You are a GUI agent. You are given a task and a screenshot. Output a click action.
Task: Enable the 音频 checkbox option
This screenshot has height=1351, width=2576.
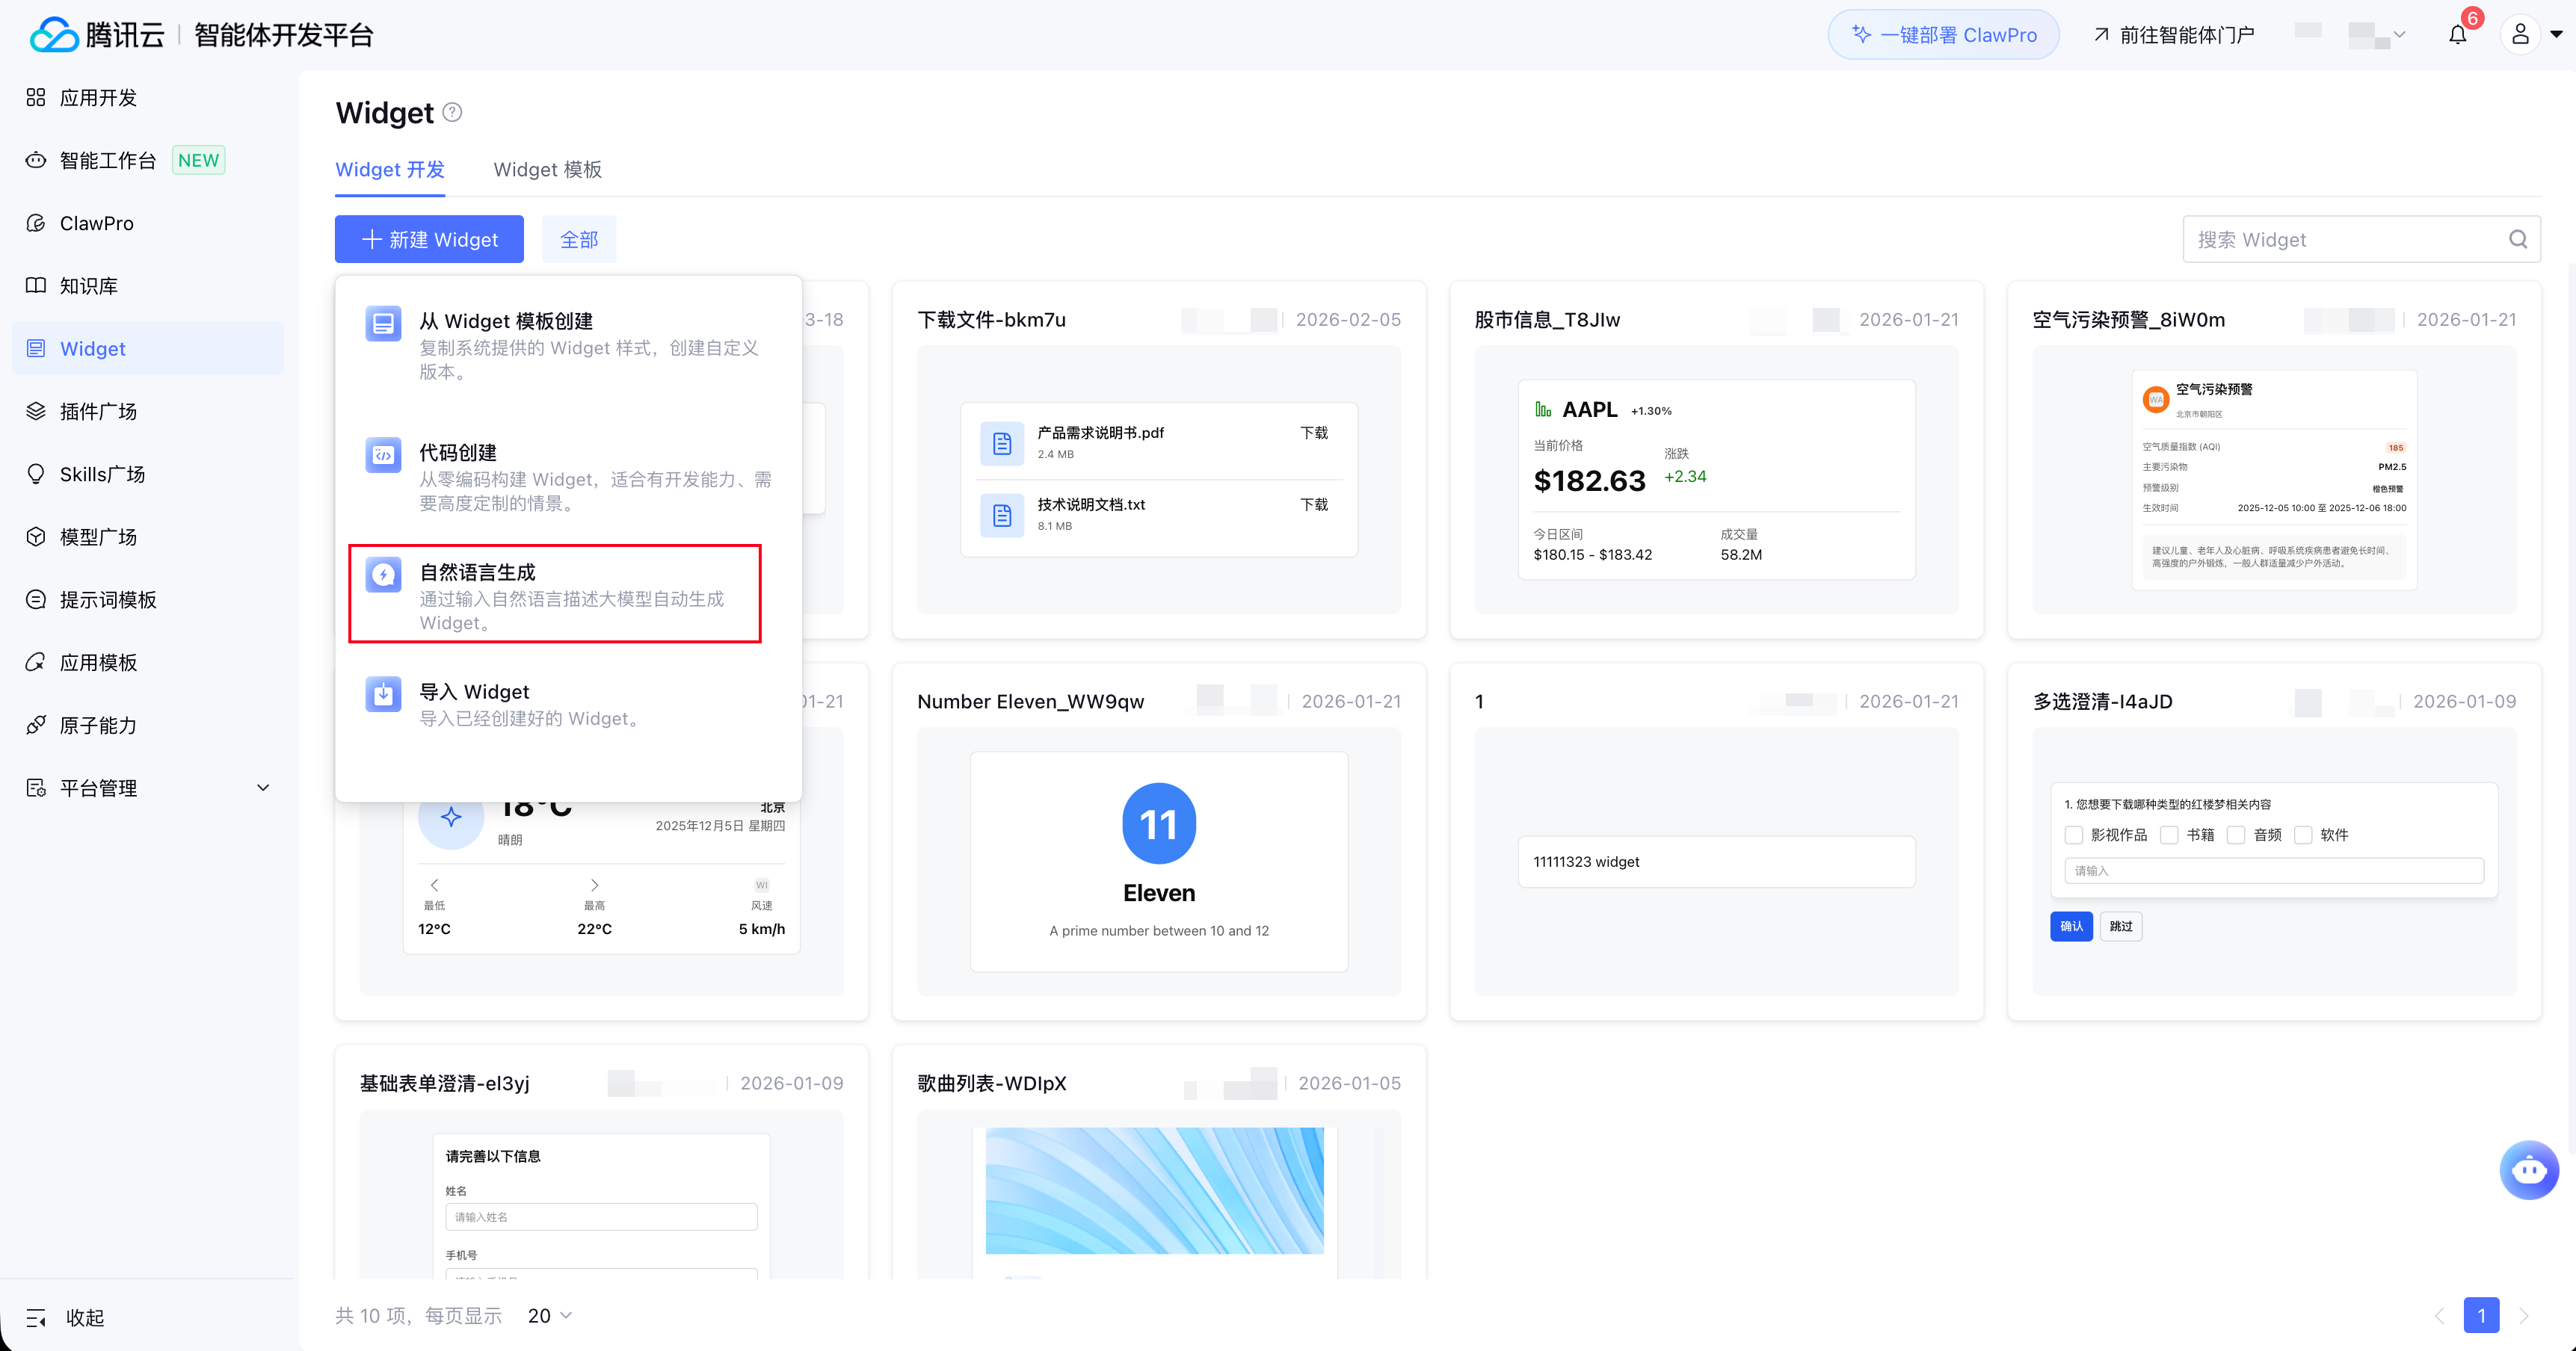tap(2237, 835)
